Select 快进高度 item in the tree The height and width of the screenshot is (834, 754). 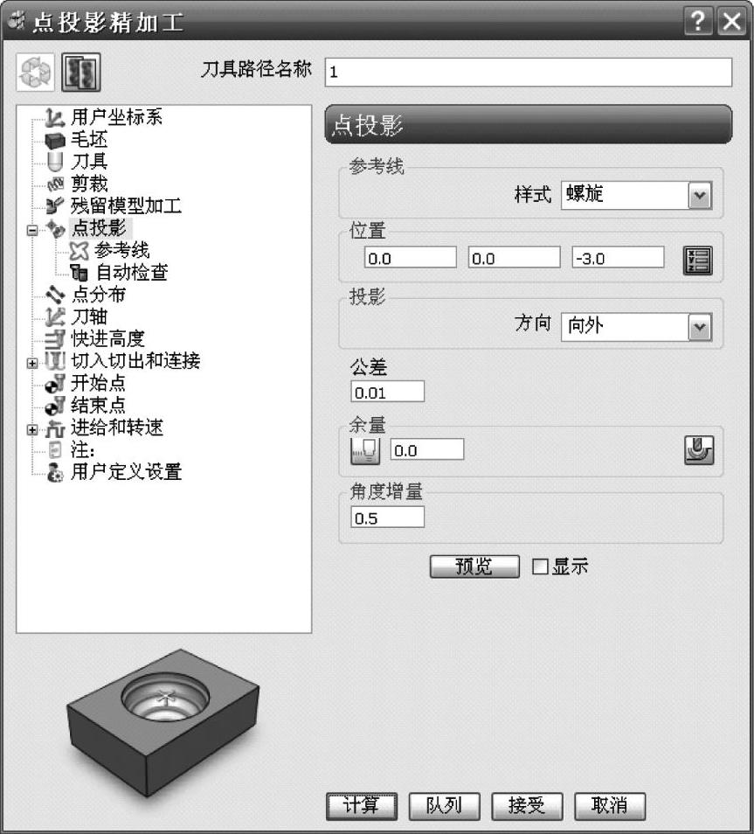click(108, 338)
